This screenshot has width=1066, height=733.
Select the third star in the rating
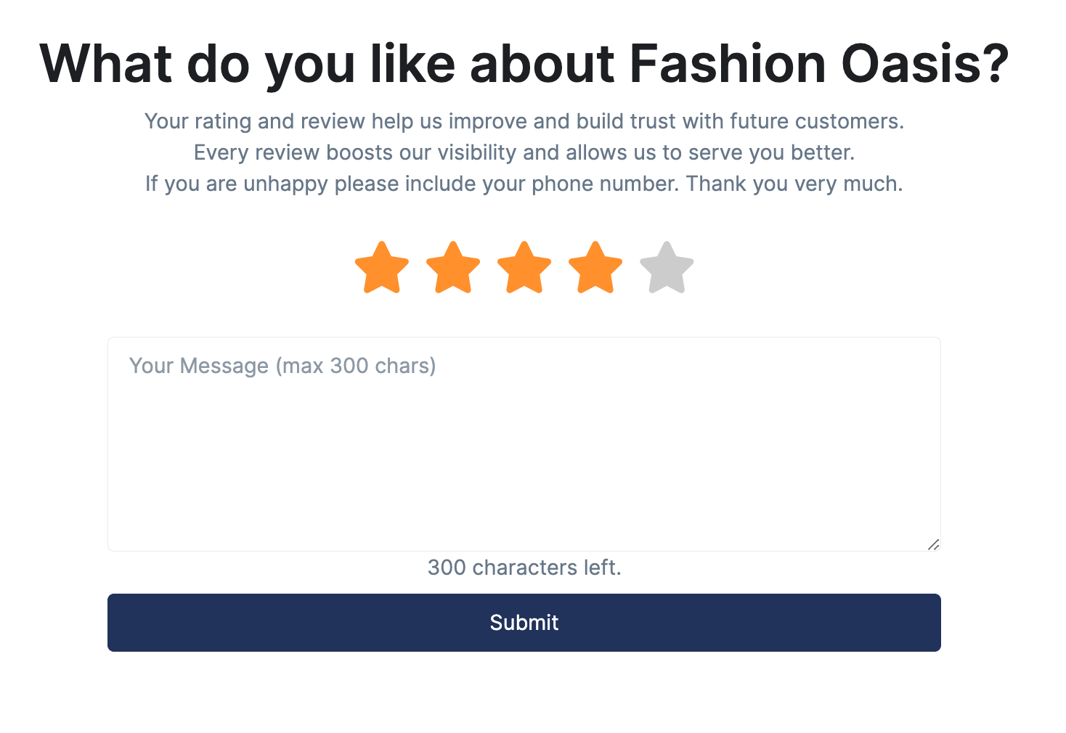click(x=524, y=267)
